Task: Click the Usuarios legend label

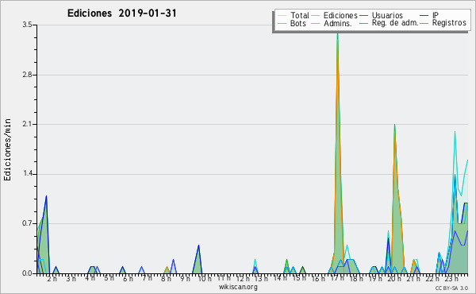Action: click(x=387, y=15)
